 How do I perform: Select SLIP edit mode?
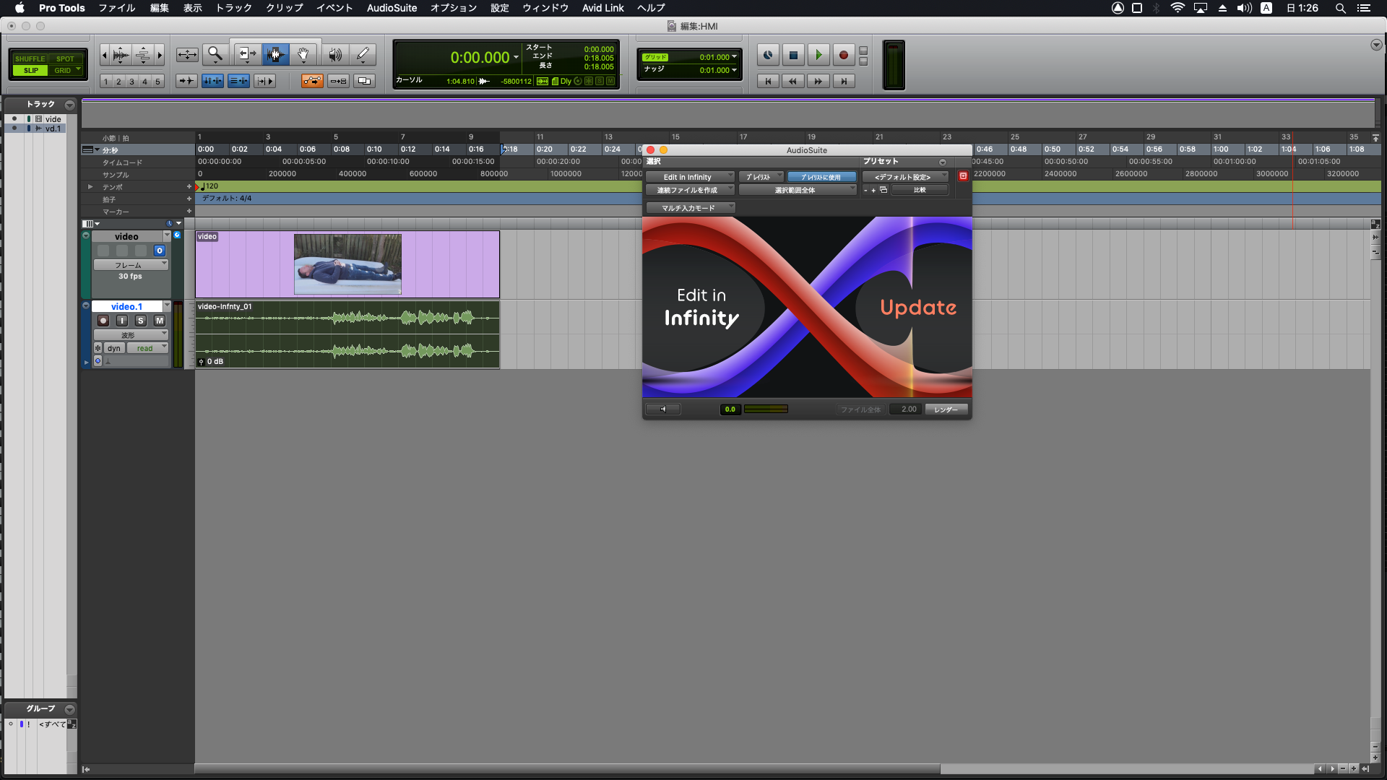[30, 70]
